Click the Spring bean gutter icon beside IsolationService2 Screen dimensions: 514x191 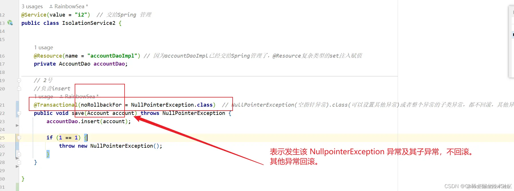(x=10, y=23)
